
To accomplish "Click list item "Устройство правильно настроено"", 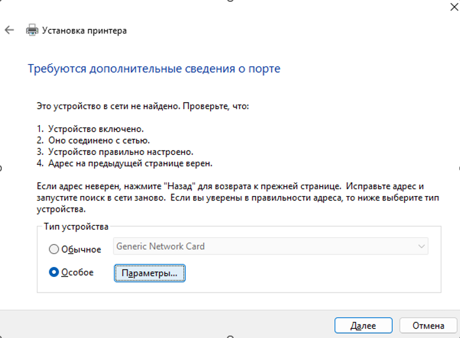I will pos(120,152).
